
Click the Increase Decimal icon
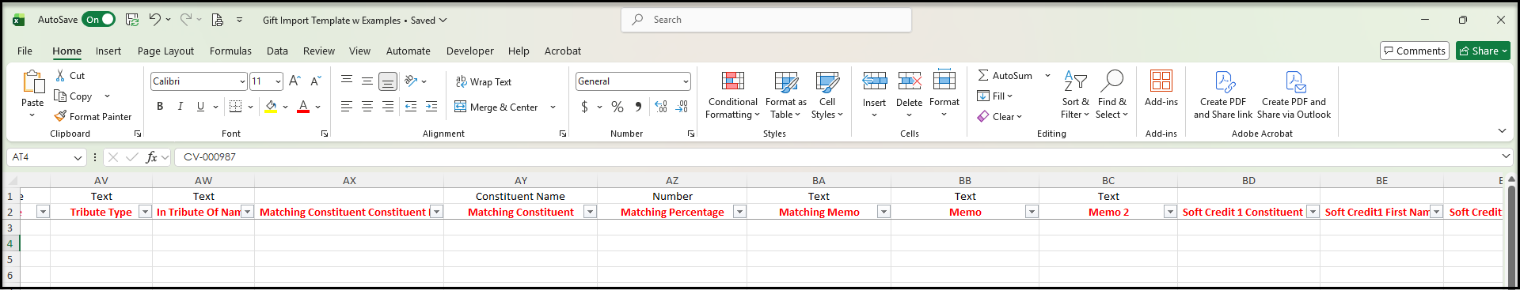pos(661,107)
